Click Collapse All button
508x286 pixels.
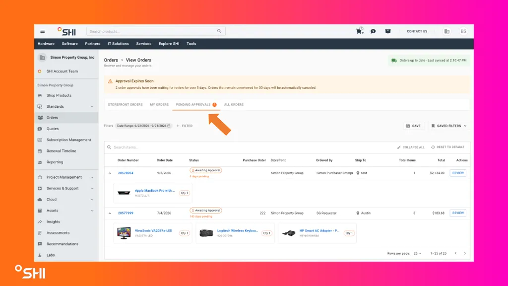[x=410, y=147]
